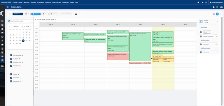
Task: Open the Cobranzas menu
Action: [65, 2]
